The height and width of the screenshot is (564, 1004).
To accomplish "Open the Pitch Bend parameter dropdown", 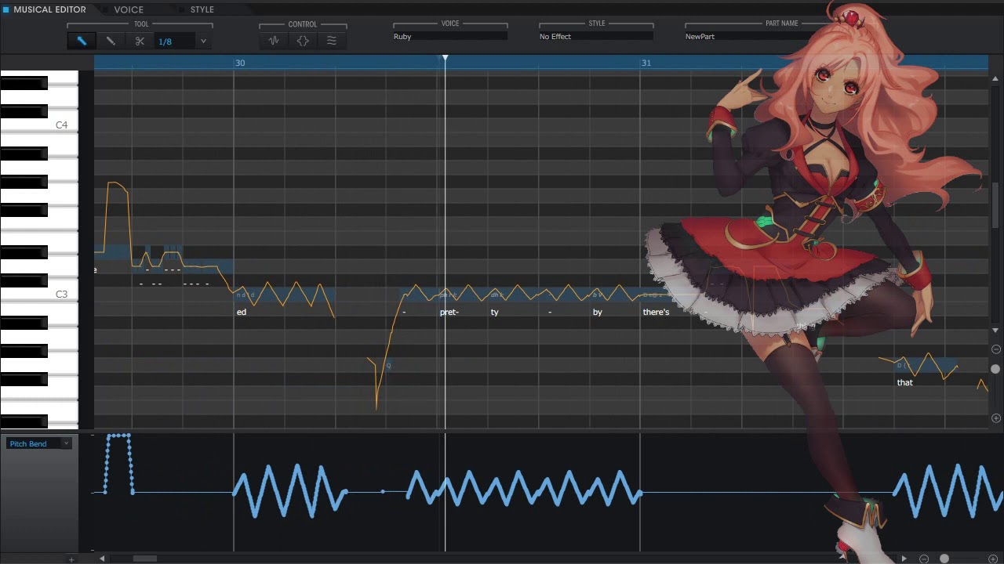I will click(x=39, y=443).
